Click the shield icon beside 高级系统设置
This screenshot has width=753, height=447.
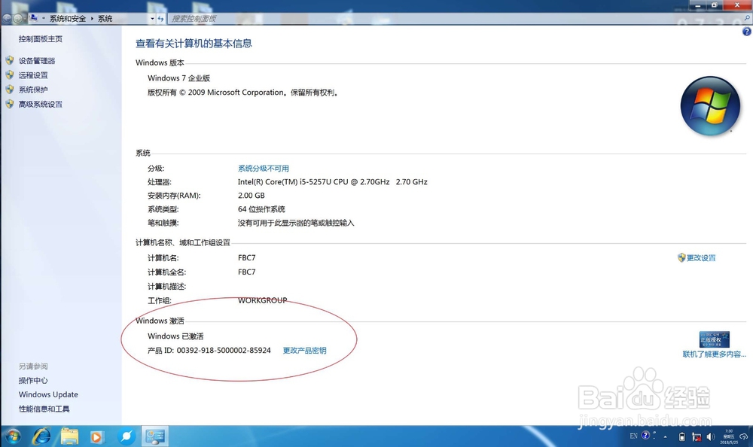(10, 103)
